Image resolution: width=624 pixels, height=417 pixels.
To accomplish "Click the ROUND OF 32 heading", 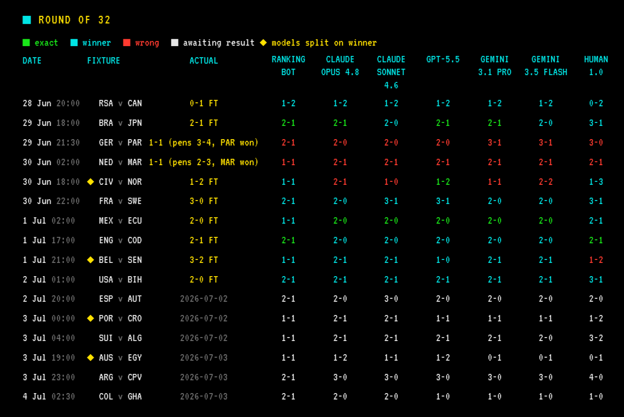I will tap(74, 20).
